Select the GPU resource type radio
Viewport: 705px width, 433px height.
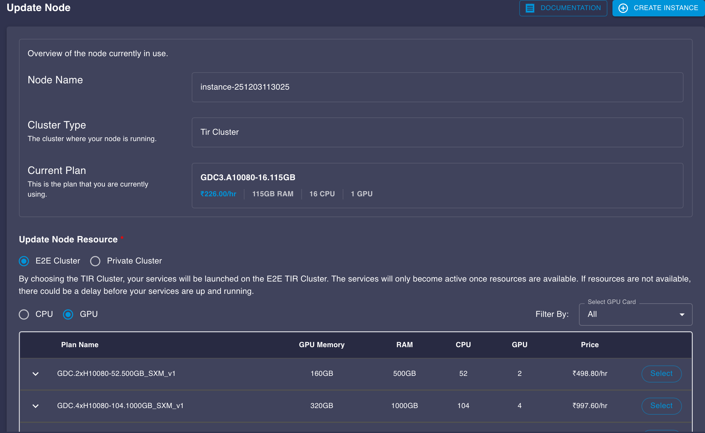(68, 314)
